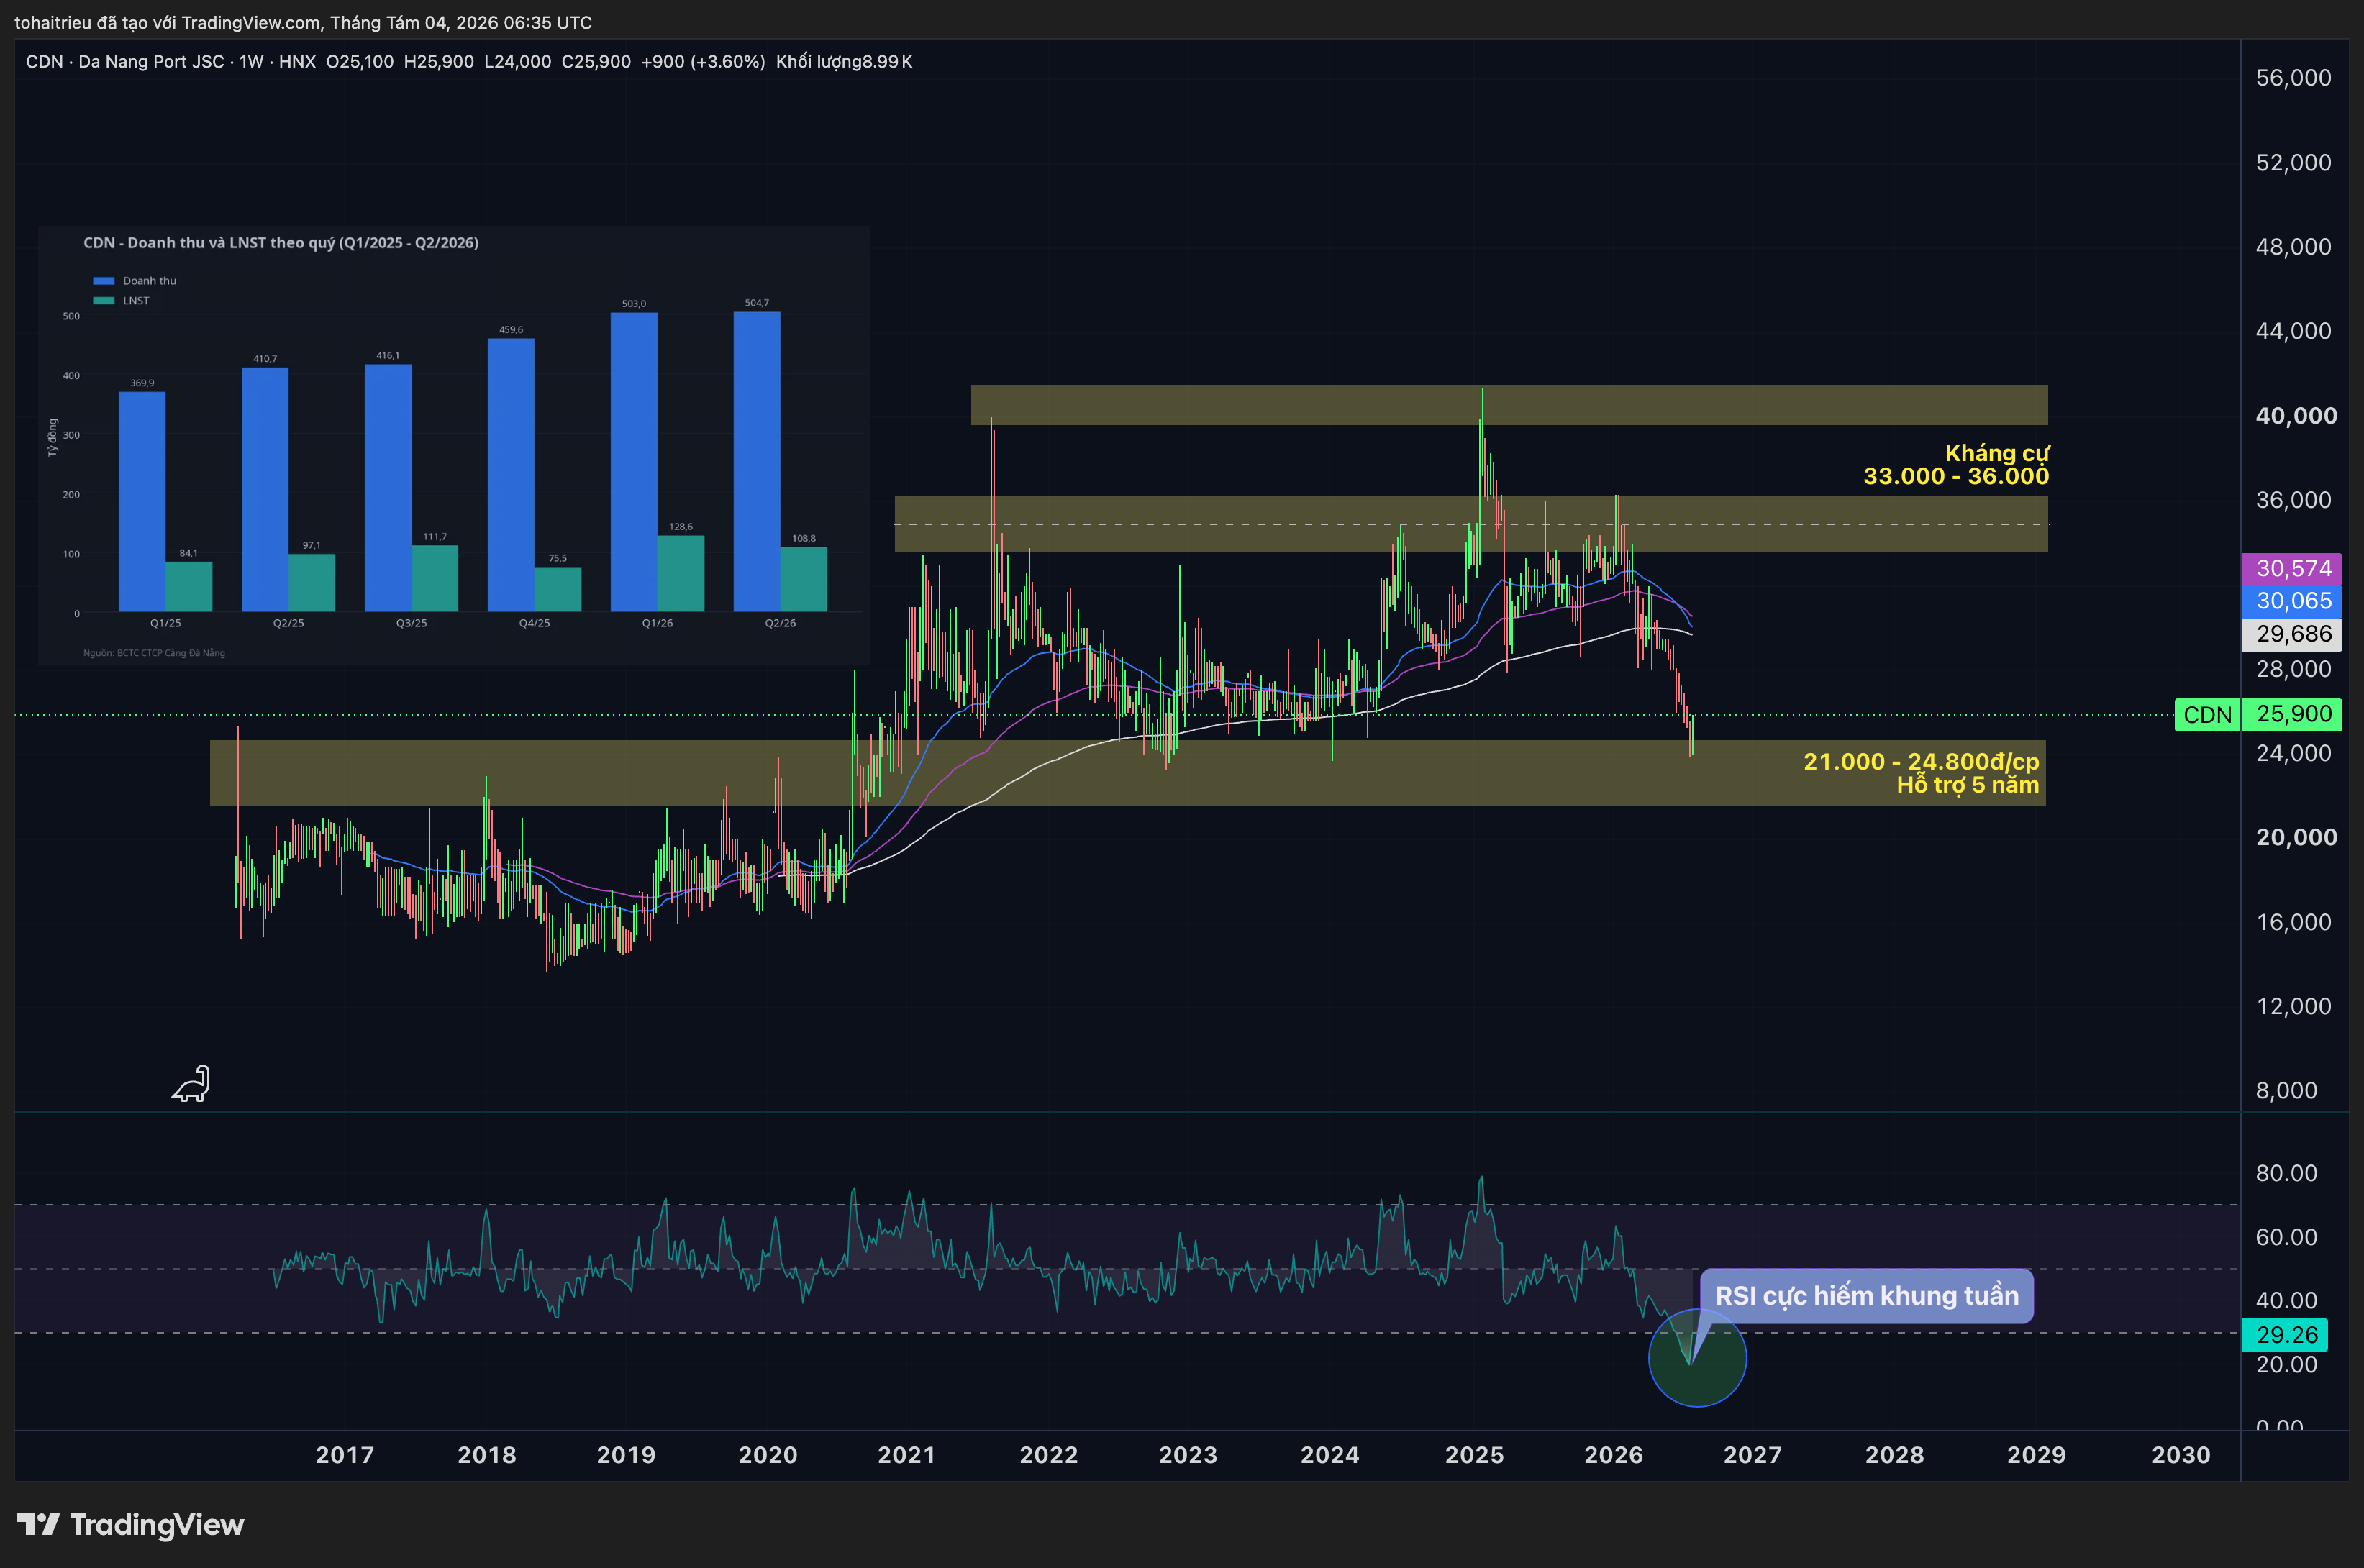Viewport: 2364px width, 1568px height.
Task: Click the 56,000 price axis label
Action: click(x=2293, y=78)
